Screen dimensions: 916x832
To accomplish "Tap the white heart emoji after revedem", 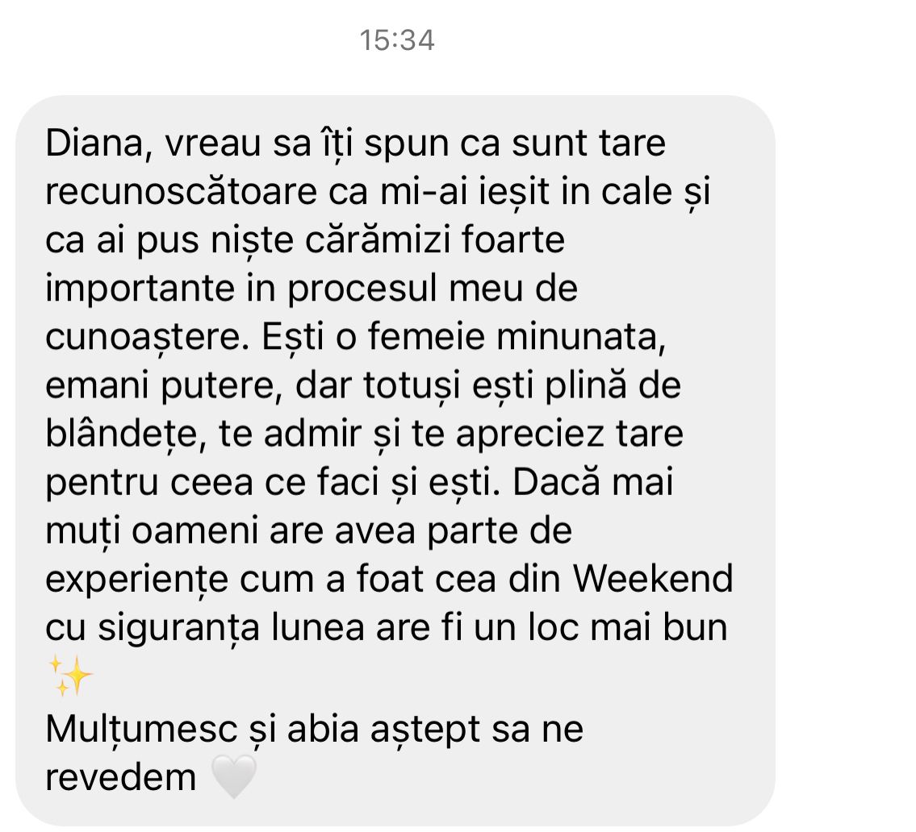I will (x=234, y=776).
